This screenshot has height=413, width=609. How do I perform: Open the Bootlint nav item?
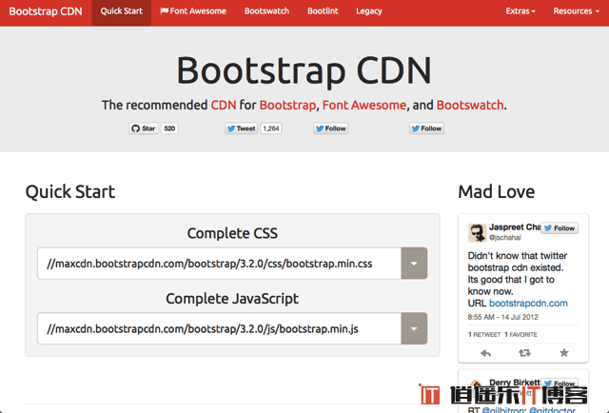323,11
